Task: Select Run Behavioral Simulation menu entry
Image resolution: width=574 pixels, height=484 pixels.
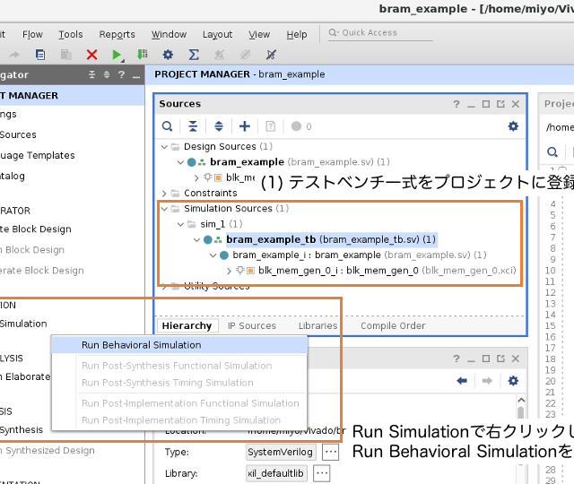Action: 141,344
